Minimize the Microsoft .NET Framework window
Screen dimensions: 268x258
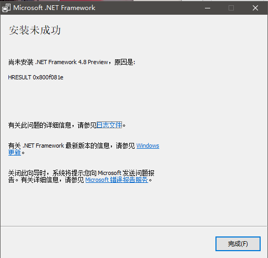point(208,8)
